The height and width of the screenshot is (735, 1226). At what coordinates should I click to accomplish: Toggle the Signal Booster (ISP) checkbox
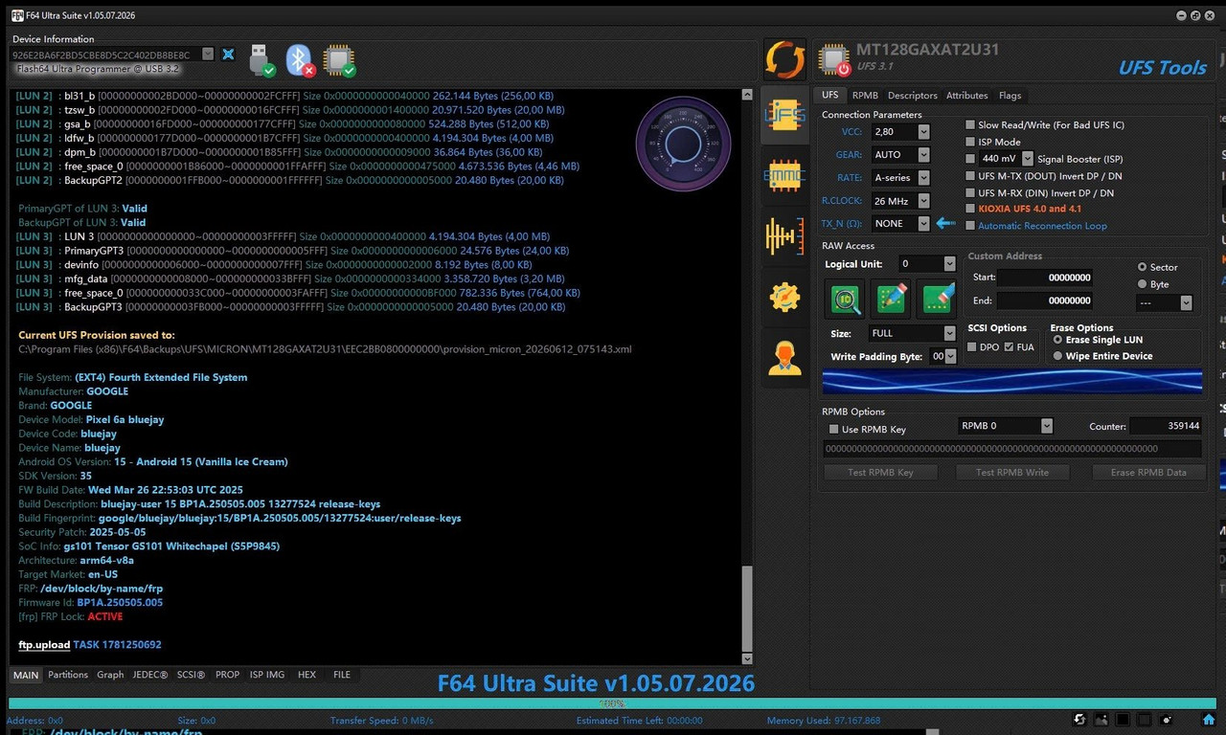click(970, 159)
